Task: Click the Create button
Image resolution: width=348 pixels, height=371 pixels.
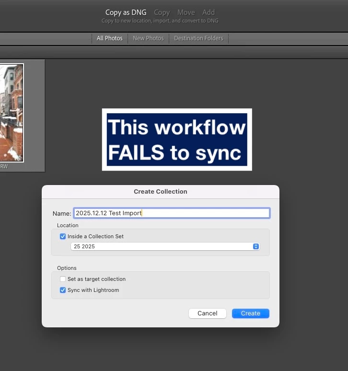Action: (251, 313)
